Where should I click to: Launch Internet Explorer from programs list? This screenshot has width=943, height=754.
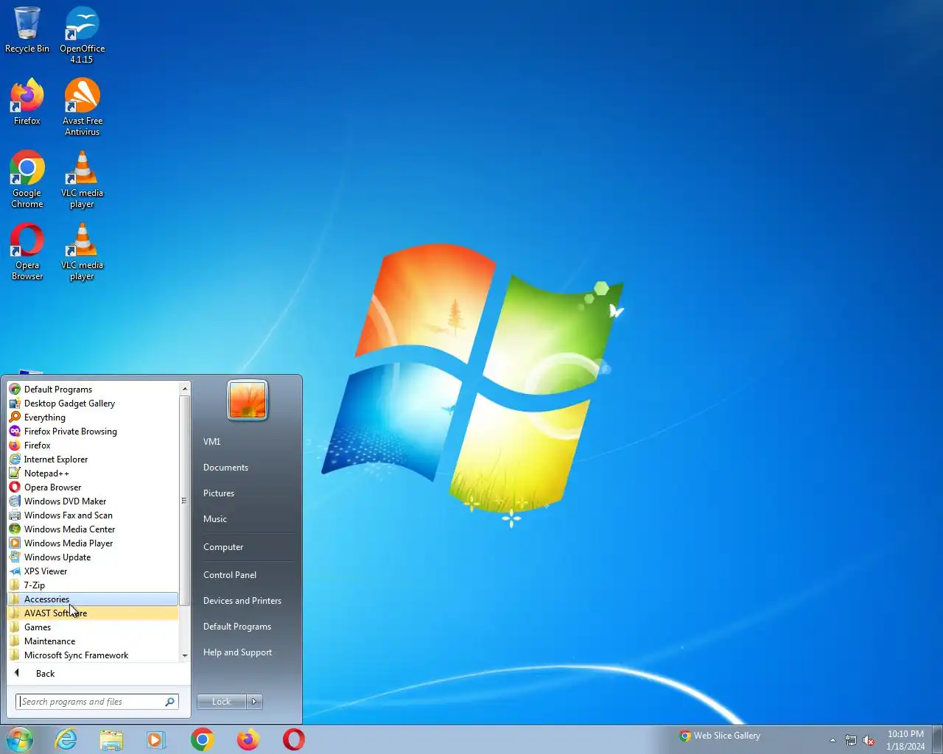click(93, 459)
